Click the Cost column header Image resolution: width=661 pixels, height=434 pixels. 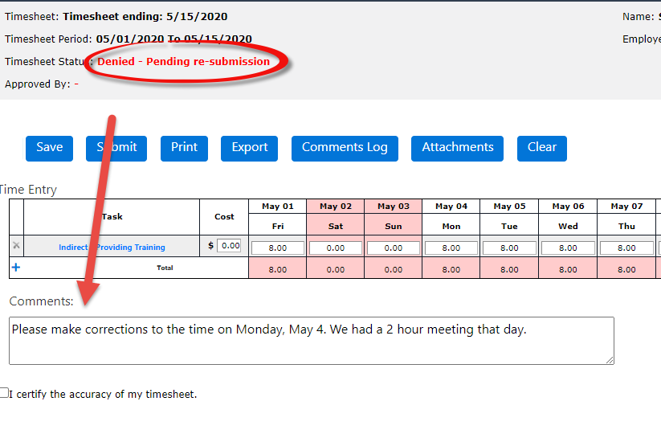pyautogui.click(x=224, y=217)
